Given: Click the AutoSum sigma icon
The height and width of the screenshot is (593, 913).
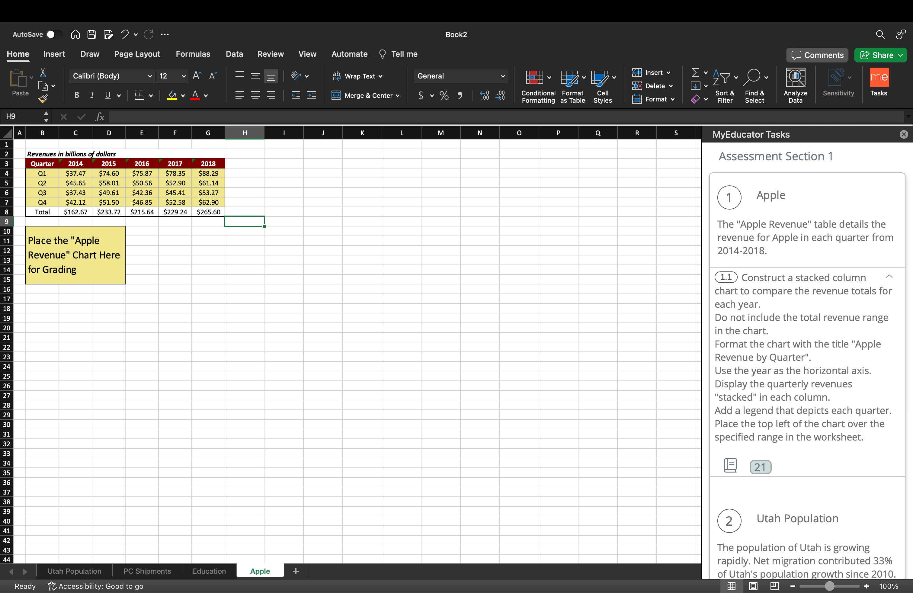Looking at the screenshot, I should coord(695,72).
